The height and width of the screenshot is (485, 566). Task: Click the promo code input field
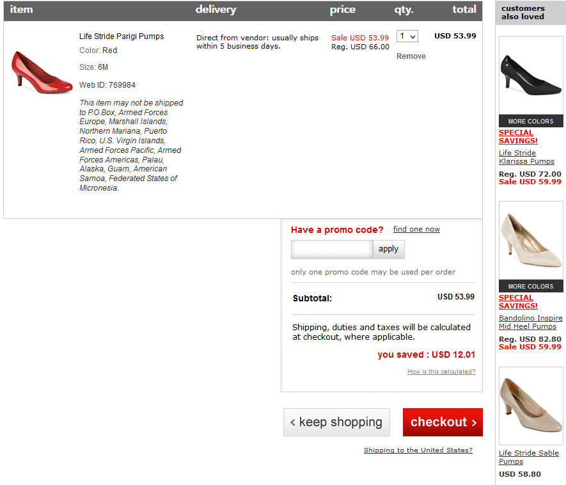[x=331, y=249]
